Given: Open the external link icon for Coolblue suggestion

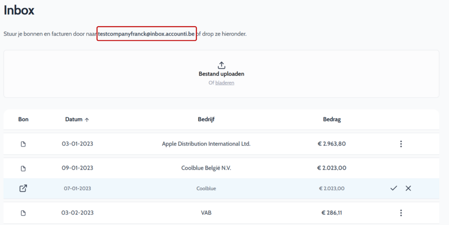Looking at the screenshot, I should 23,188.
